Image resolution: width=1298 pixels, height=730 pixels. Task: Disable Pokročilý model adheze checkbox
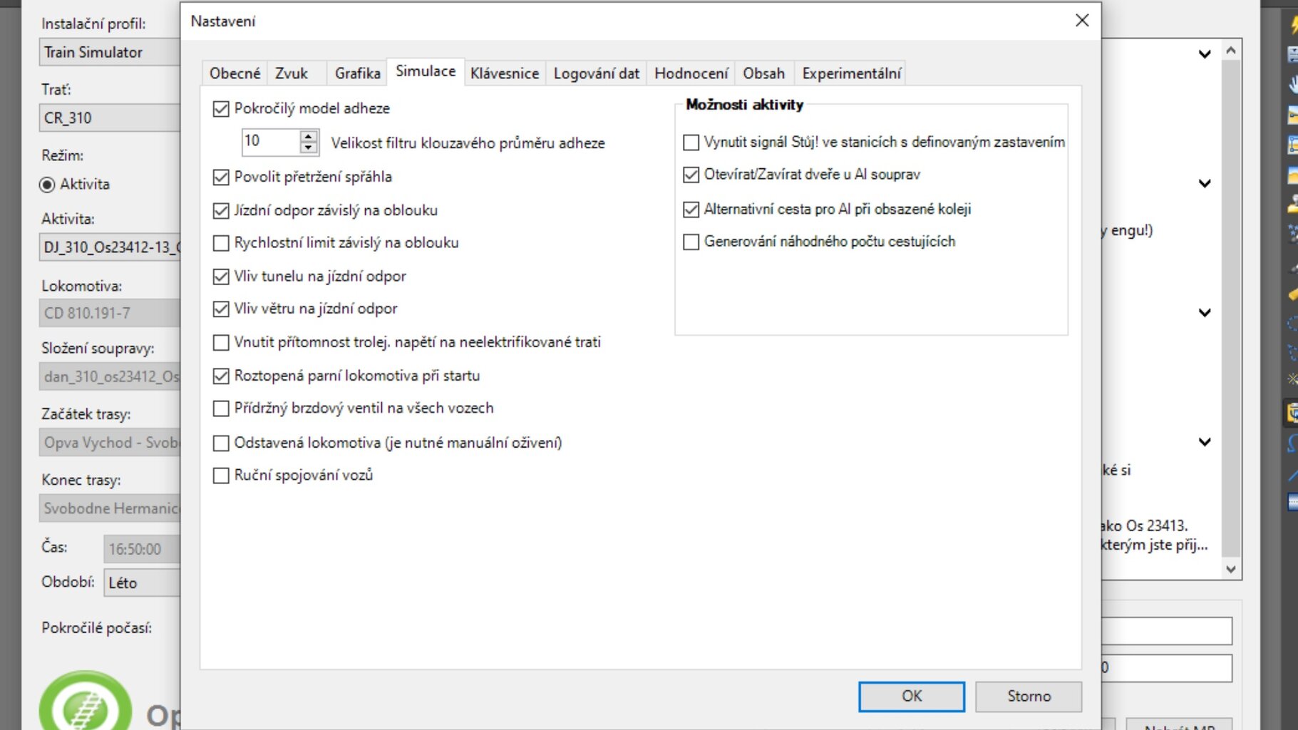tap(221, 109)
